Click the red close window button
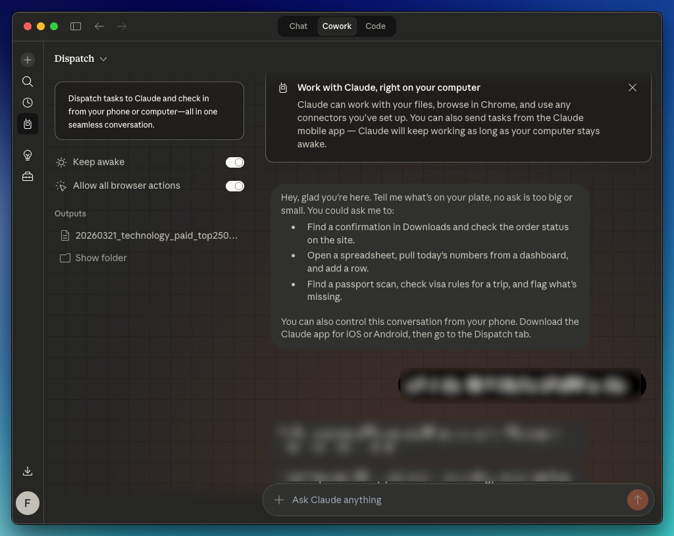674x536 pixels. point(28,26)
